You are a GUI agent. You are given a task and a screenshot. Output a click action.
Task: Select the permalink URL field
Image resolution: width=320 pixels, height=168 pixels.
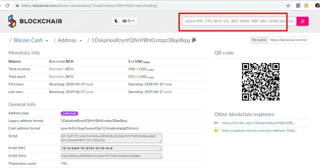[288, 40]
